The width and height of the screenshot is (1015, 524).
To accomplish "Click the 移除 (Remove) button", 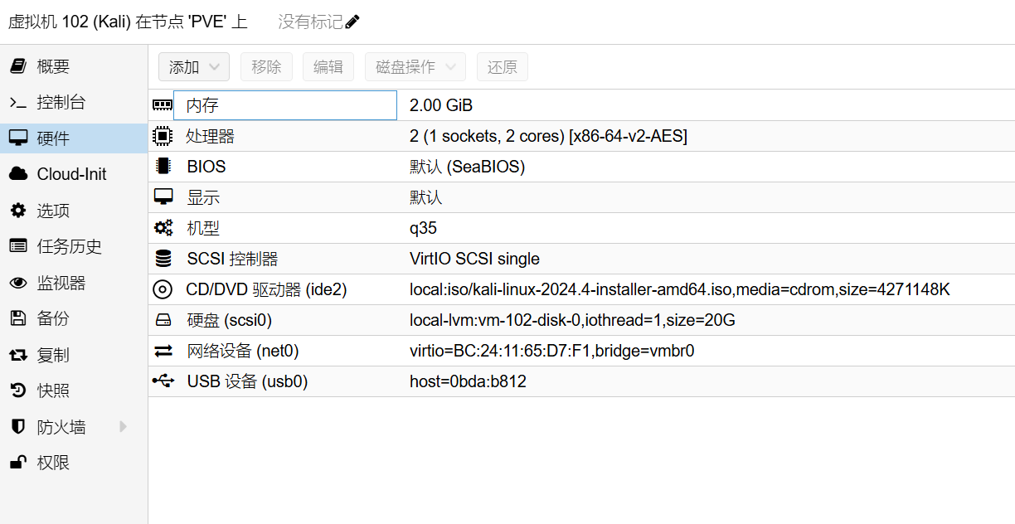I will click(x=266, y=67).
